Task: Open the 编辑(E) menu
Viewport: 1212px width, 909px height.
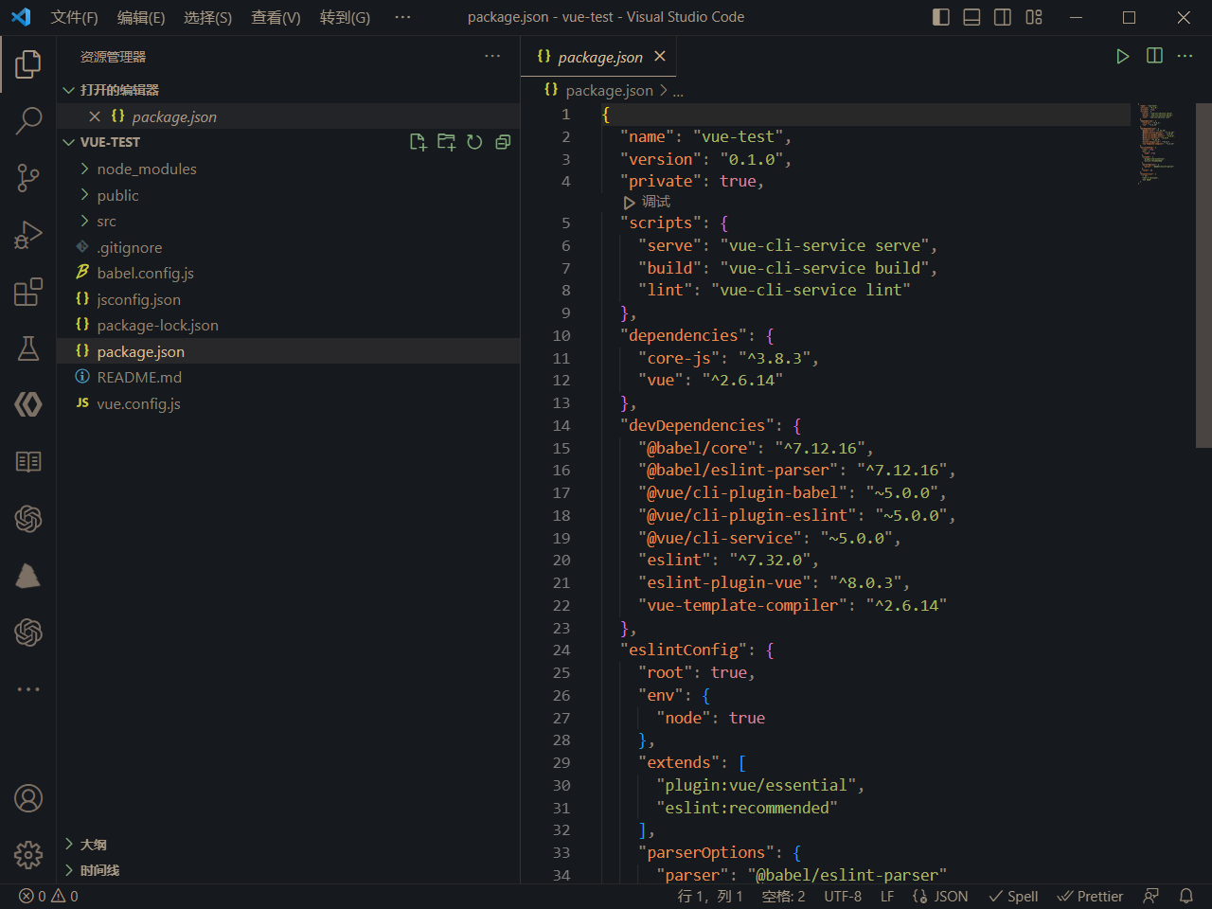Action: [x=141, y=17]
